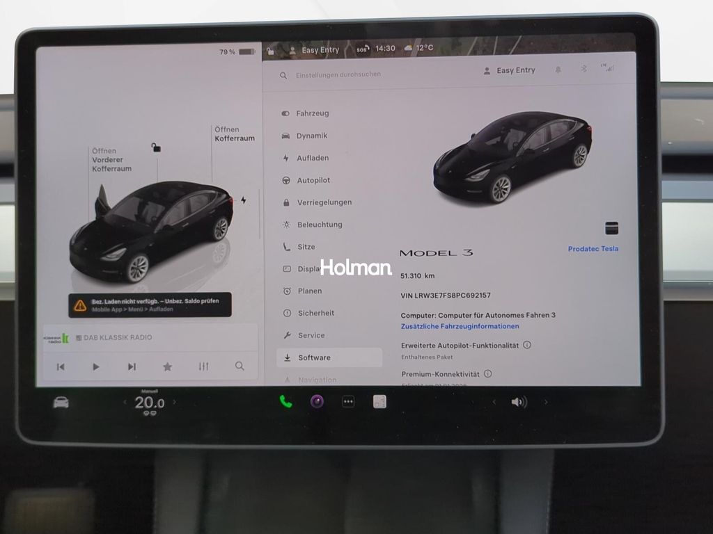Image resolution: width=713 pixels, height=534 pixels.
Task: Raise volume with right chevron
Action: pos(546,402)
